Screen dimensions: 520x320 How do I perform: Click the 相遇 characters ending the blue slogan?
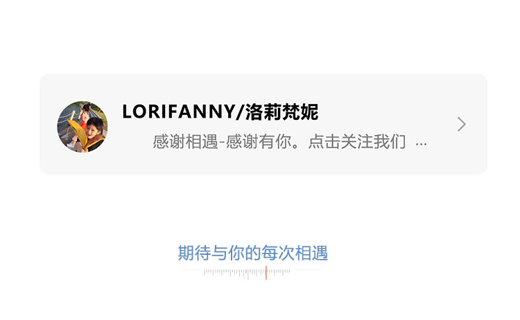click(311, 253)
